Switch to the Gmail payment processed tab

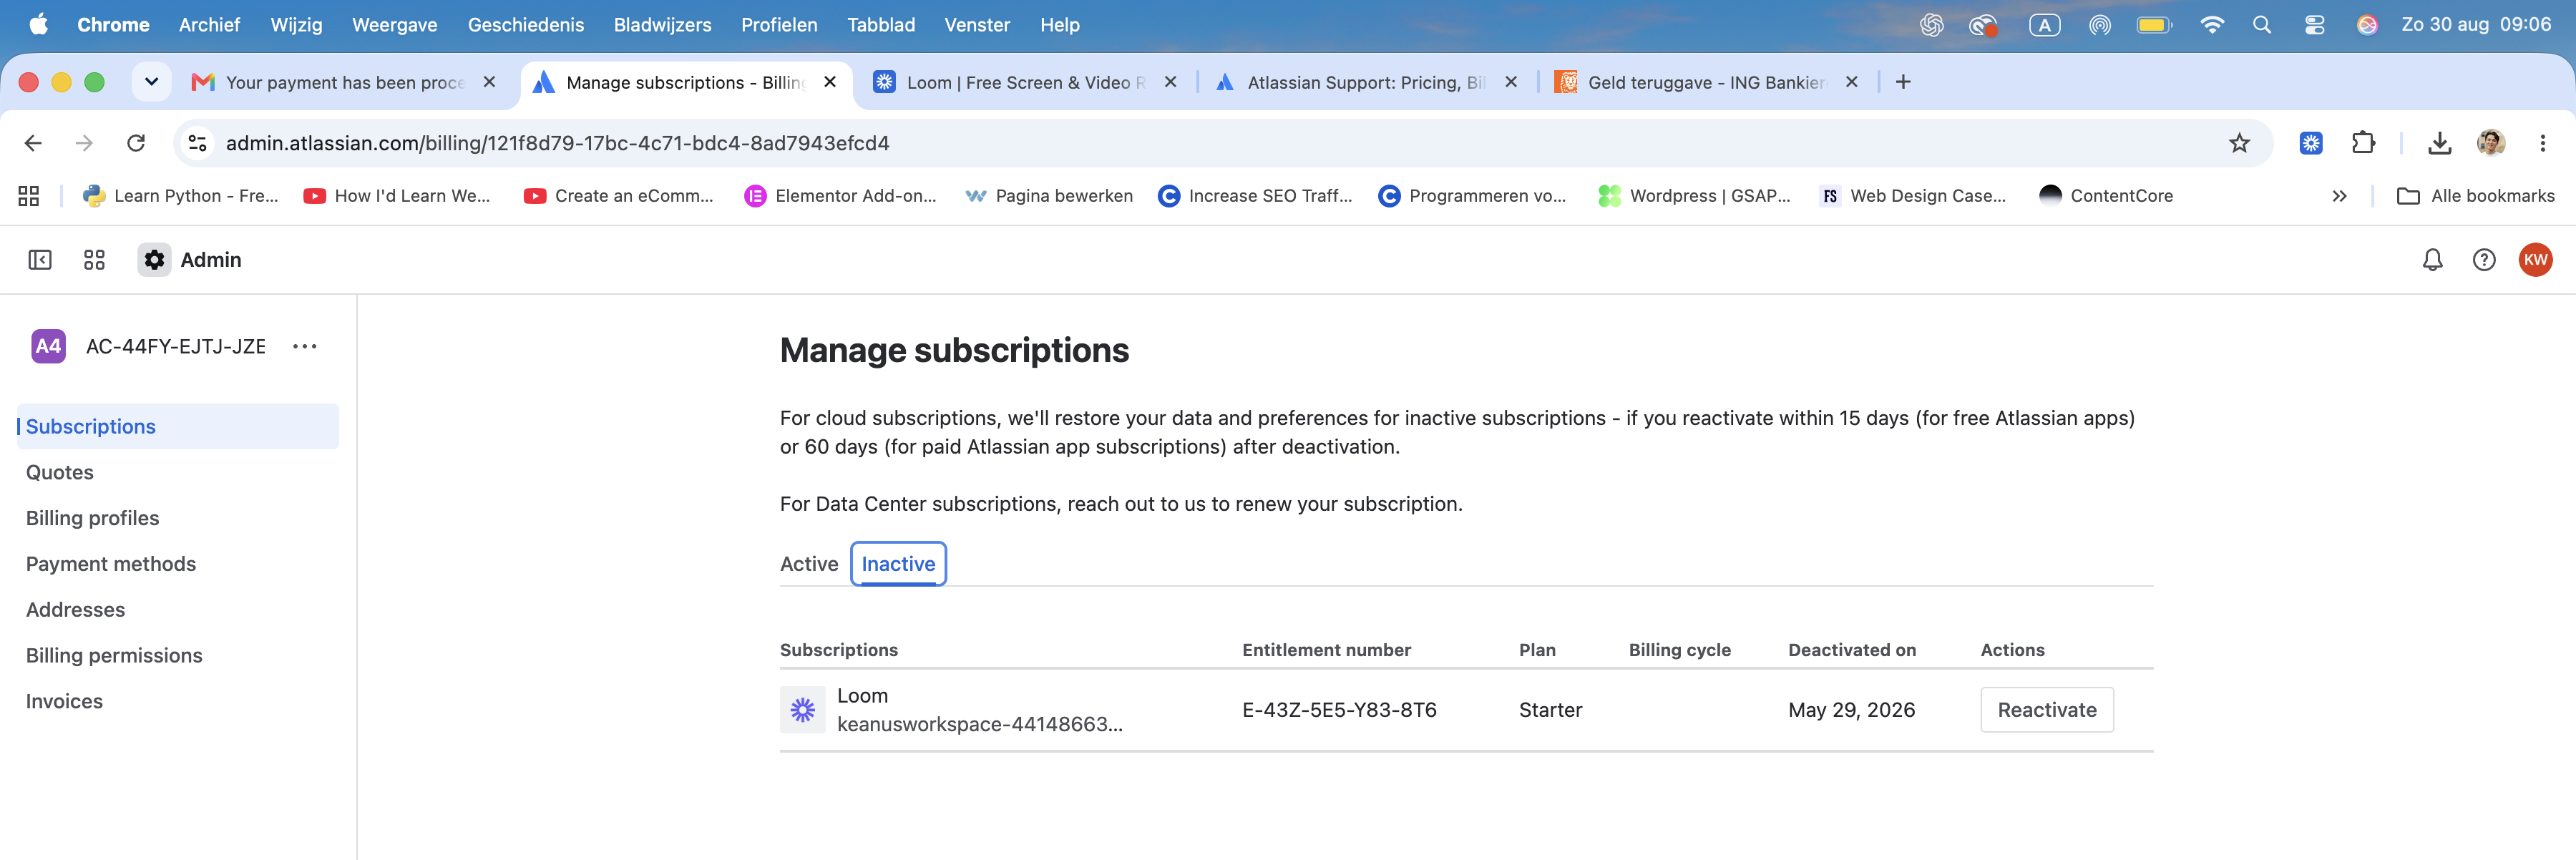coord(345,82)
